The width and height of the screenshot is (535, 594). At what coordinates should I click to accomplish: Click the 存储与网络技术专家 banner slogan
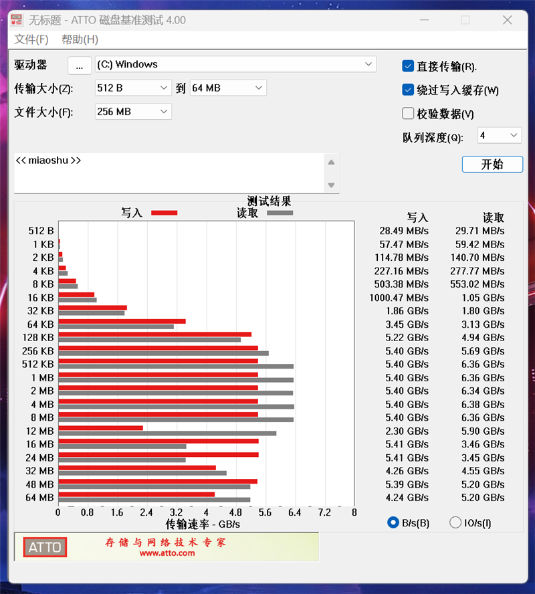point(165,542)
